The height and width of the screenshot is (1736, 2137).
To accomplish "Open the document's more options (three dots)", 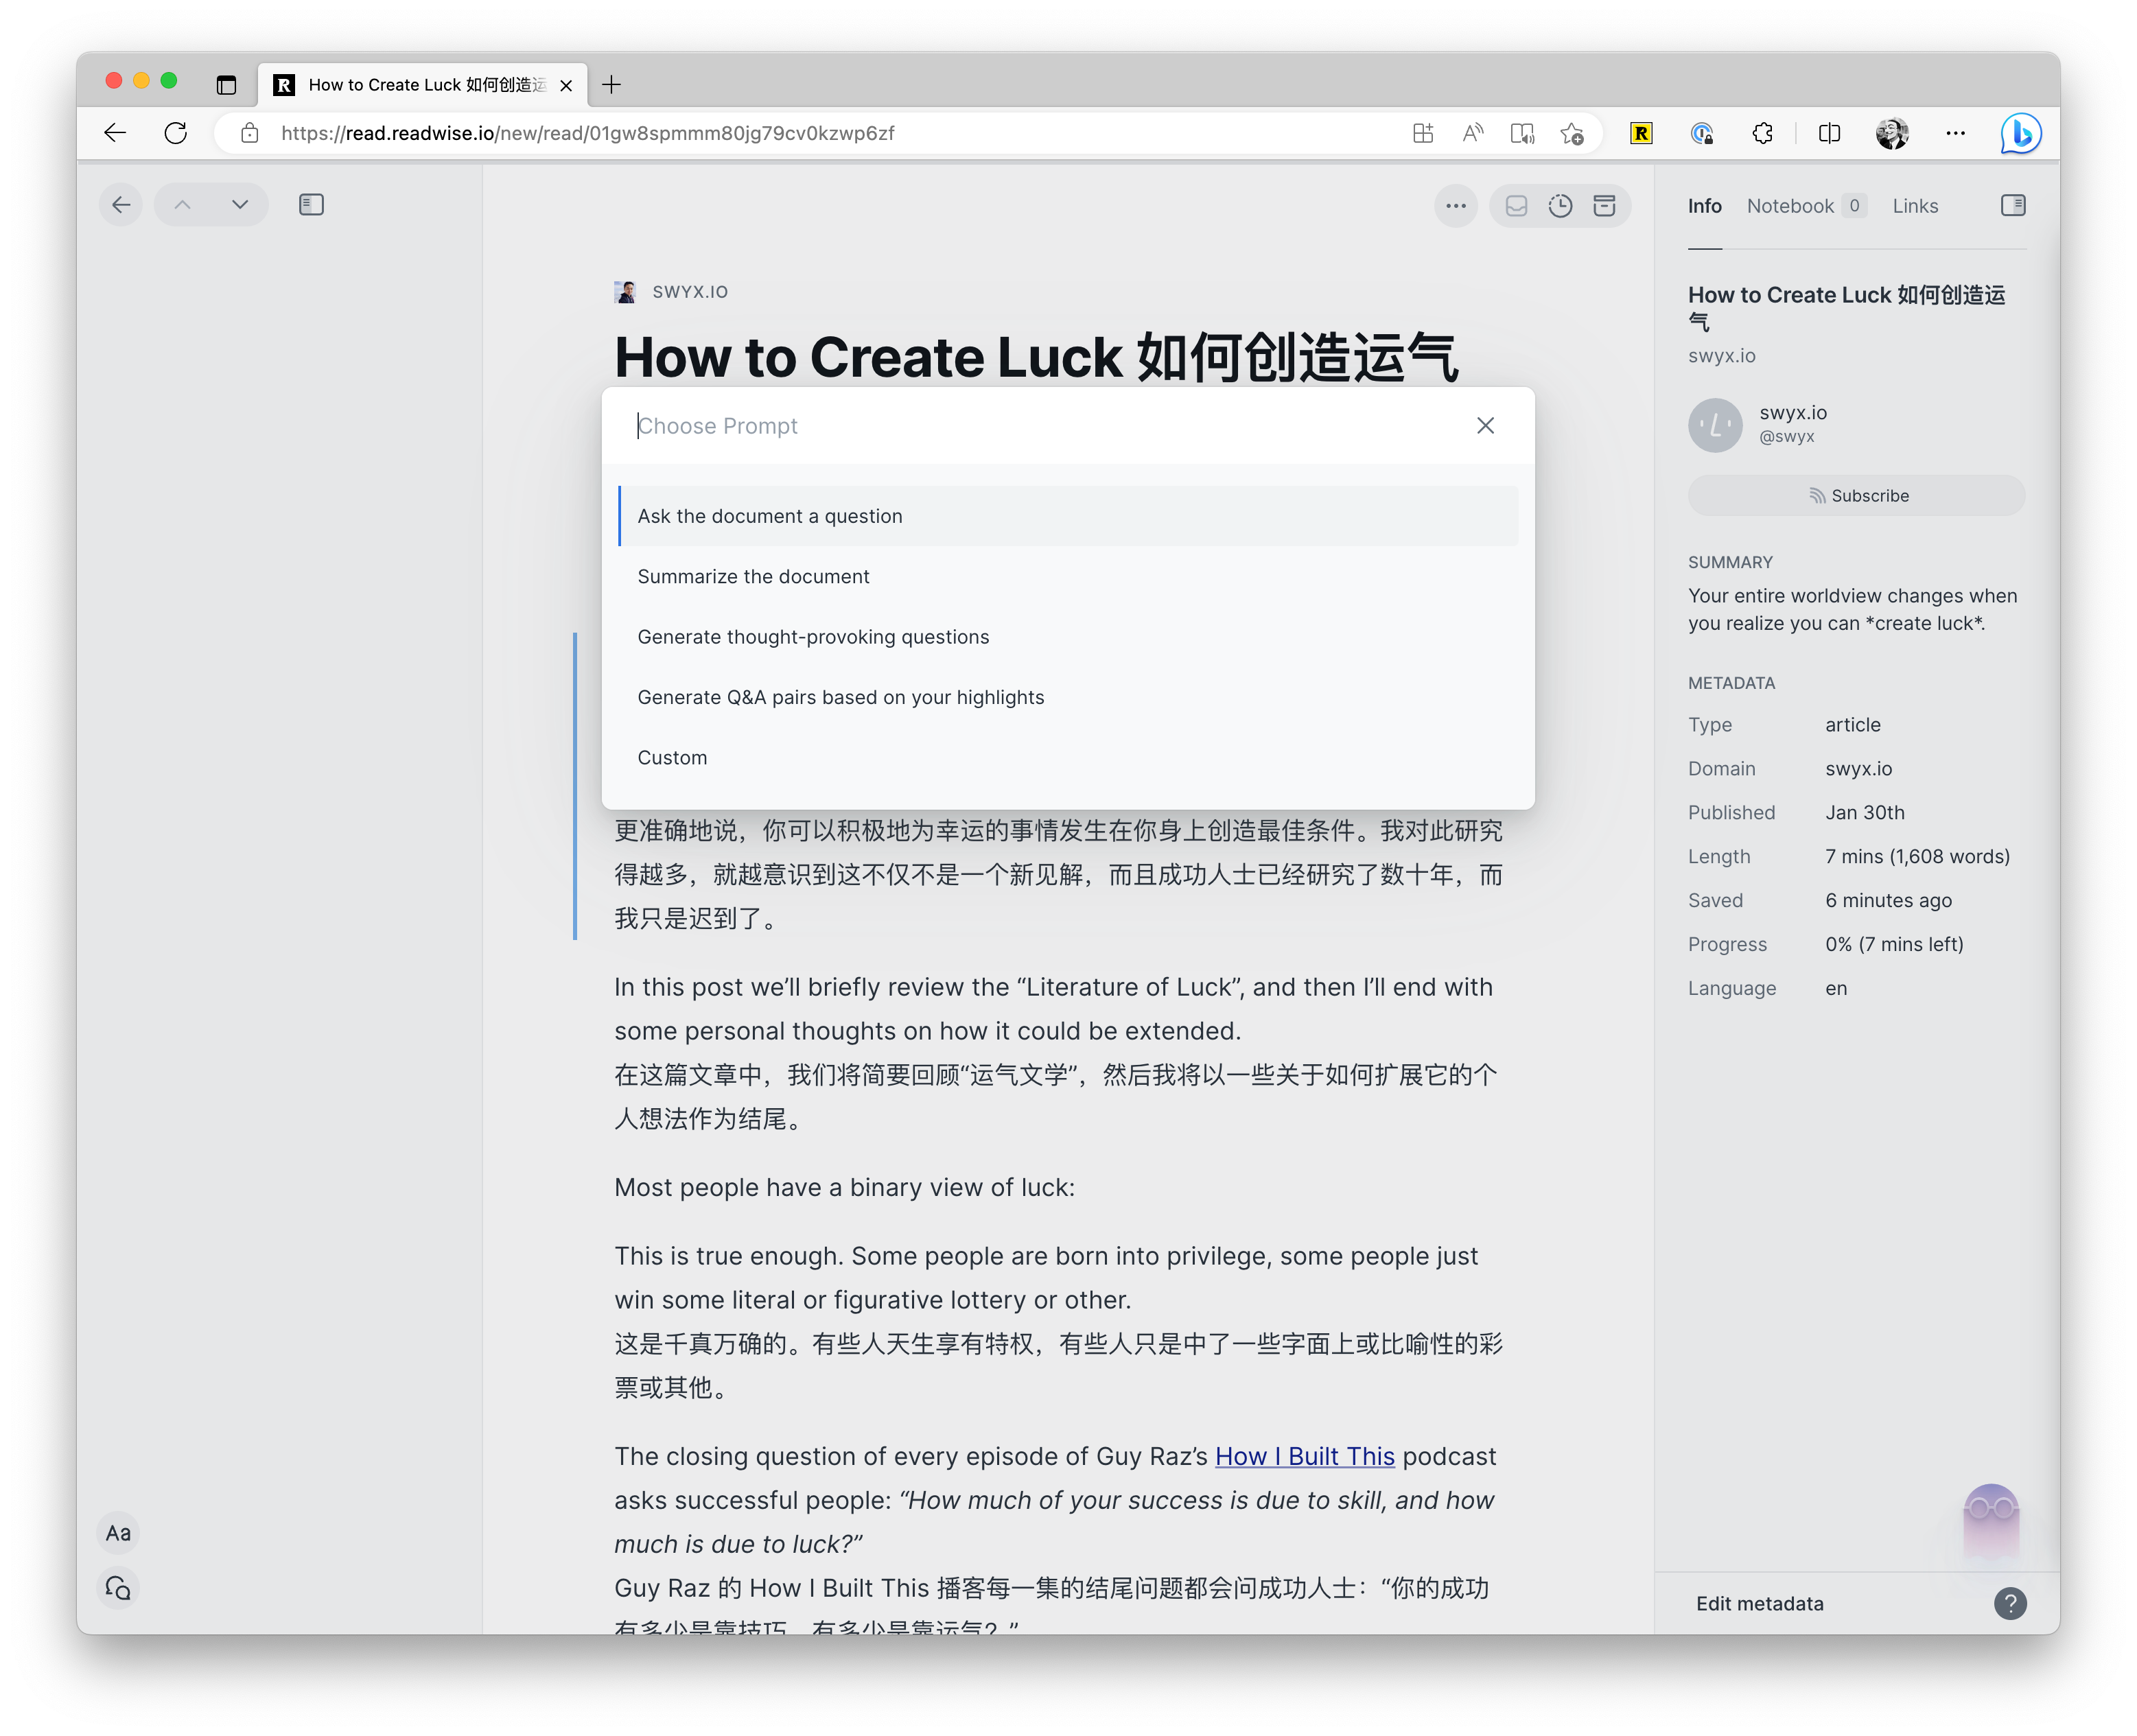I will (x=1455, y=206).
